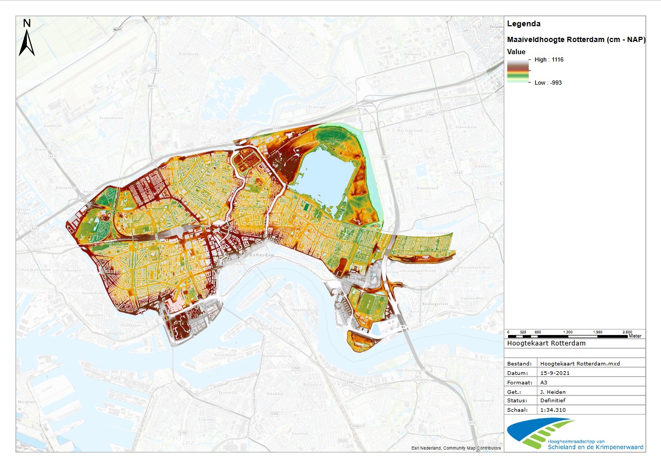Image resolution: width=661 pixels, height=468 pixels.
Task: Click the north arrow symbol
Action: pos(27,37)
